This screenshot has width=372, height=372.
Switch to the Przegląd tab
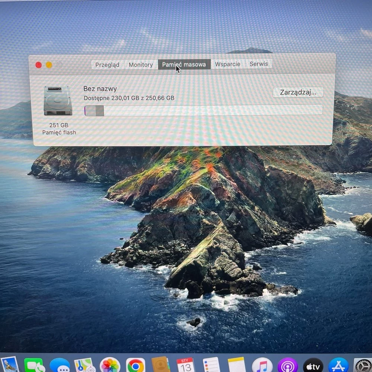pos(107,65)
